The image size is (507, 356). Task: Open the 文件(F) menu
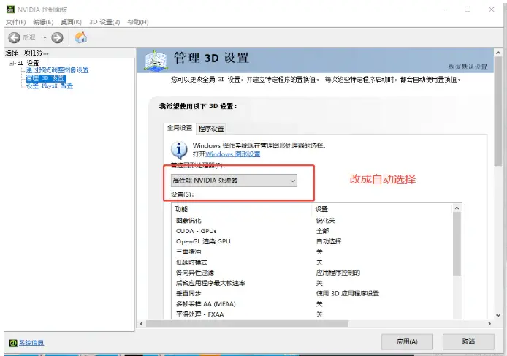pyautogui.click(x=15, y=22)
